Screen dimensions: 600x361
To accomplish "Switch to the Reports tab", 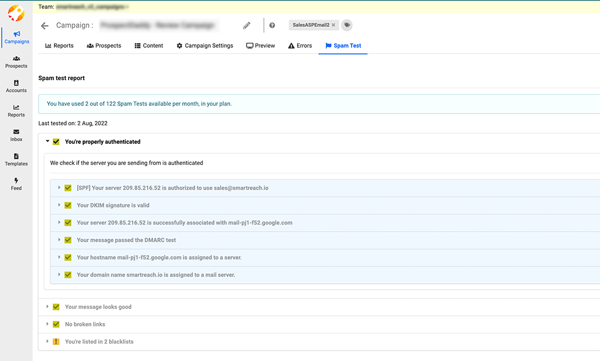I will coord(59,46).
